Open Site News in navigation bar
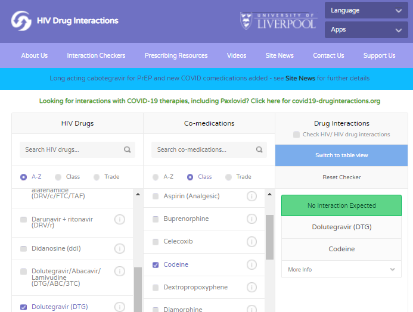Image resolution: width=413 pixels, height=312 pixels. pos(280,55)
